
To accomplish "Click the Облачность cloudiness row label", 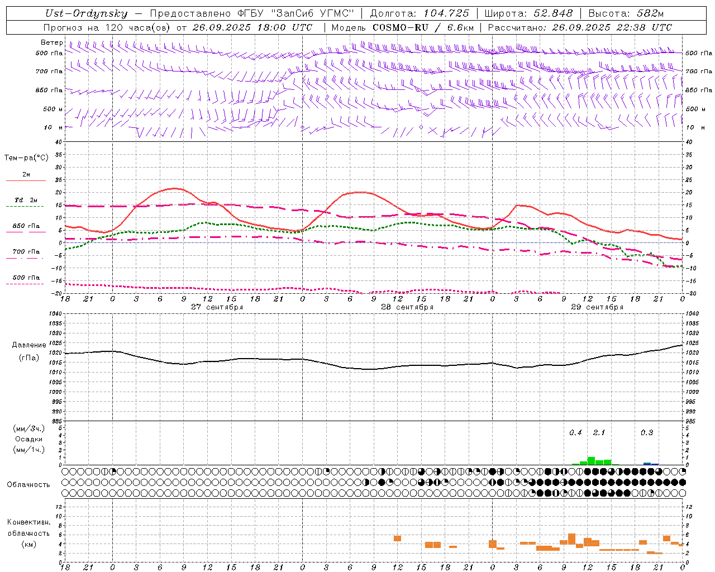I will [x=28, y=484].
